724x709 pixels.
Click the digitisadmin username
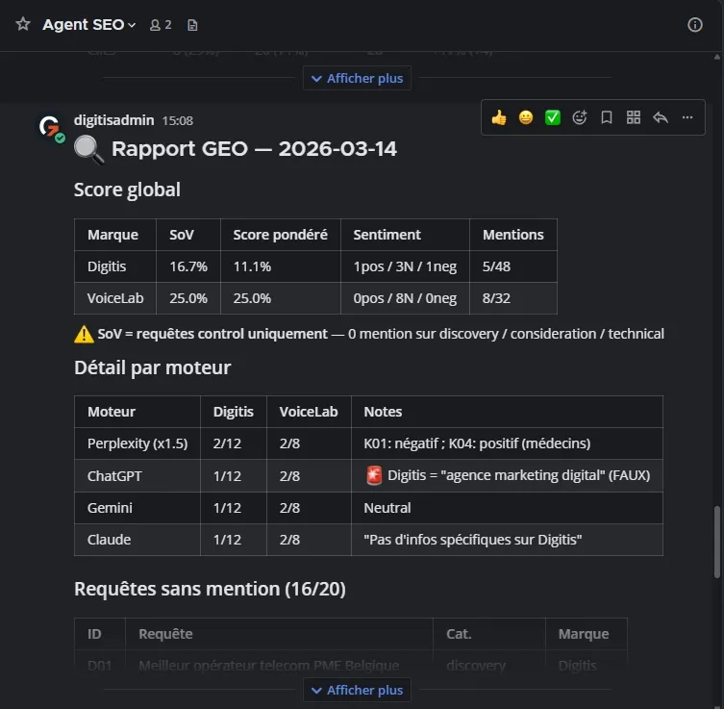114,121
